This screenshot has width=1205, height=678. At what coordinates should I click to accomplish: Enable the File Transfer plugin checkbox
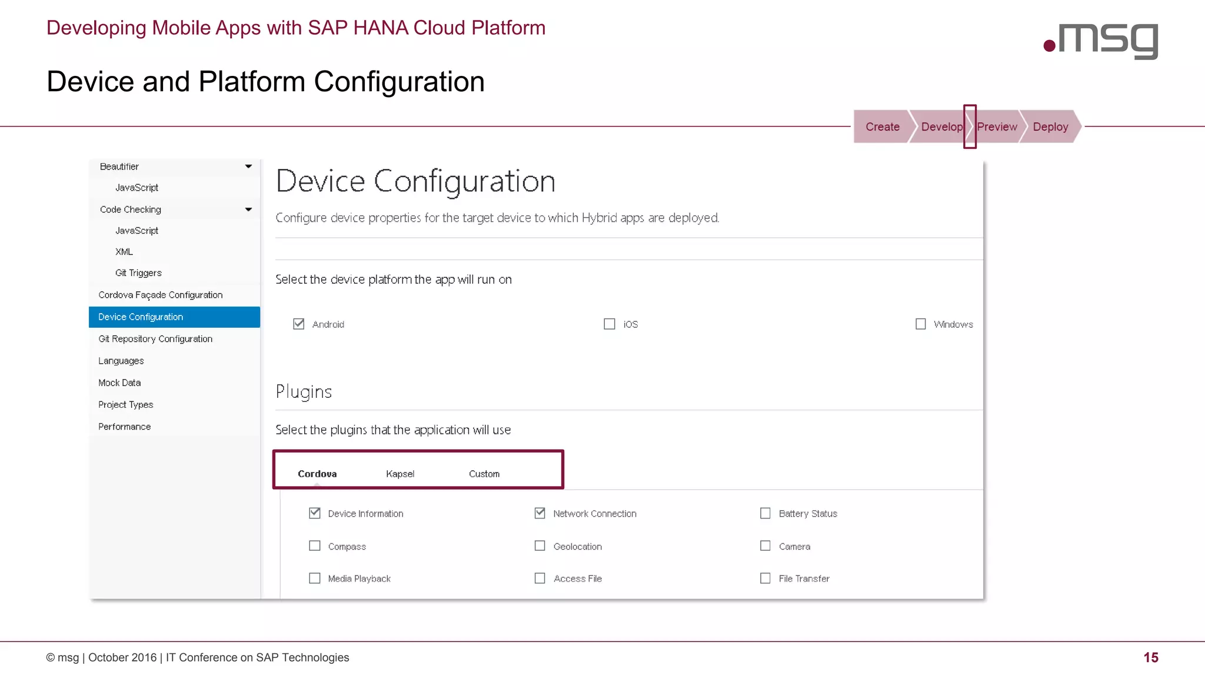click(x=765, y=578)
